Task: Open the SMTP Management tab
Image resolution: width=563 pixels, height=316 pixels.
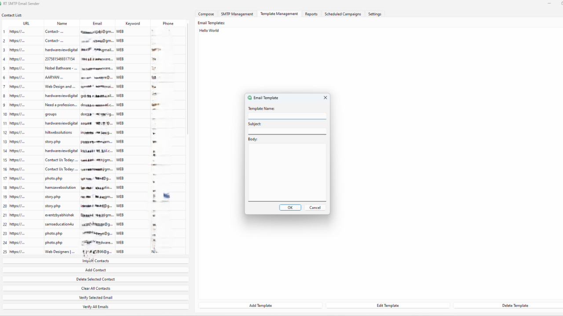Action: click(237, 14)
